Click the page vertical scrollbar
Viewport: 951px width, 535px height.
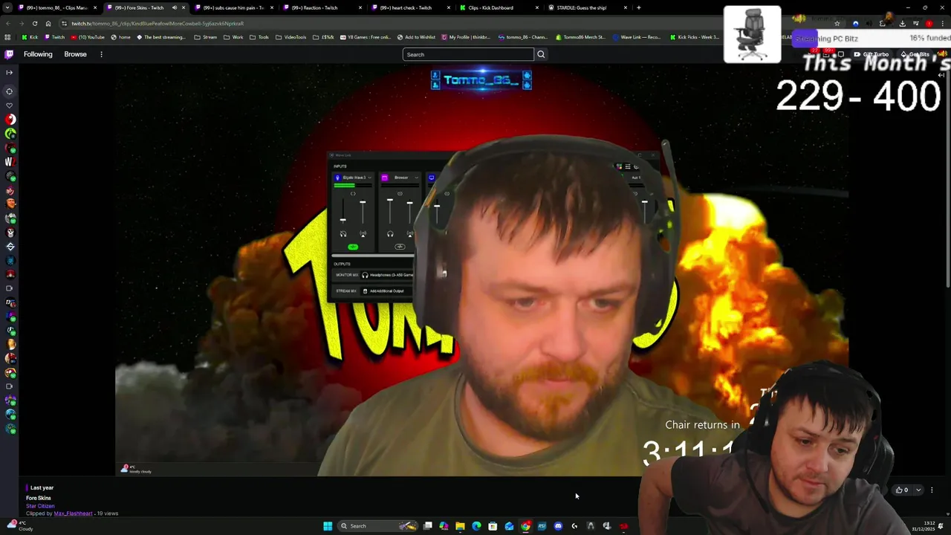coord(948,178)
